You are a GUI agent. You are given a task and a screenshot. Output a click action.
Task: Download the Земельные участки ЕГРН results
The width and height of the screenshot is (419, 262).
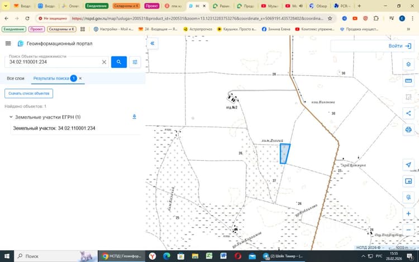pos(135,117)
